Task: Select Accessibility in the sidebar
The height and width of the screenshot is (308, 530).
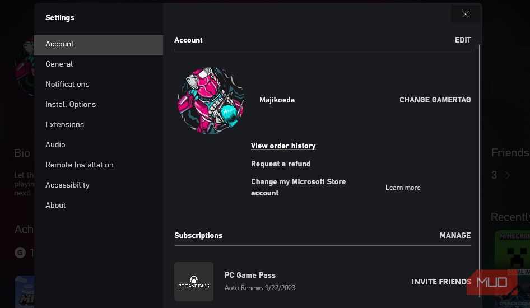Action: (x=67, y=185)
